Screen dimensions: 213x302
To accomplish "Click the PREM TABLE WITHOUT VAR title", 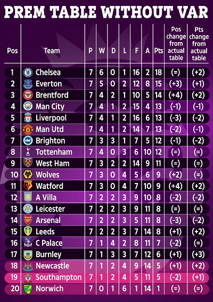I will tap(106, 12).
